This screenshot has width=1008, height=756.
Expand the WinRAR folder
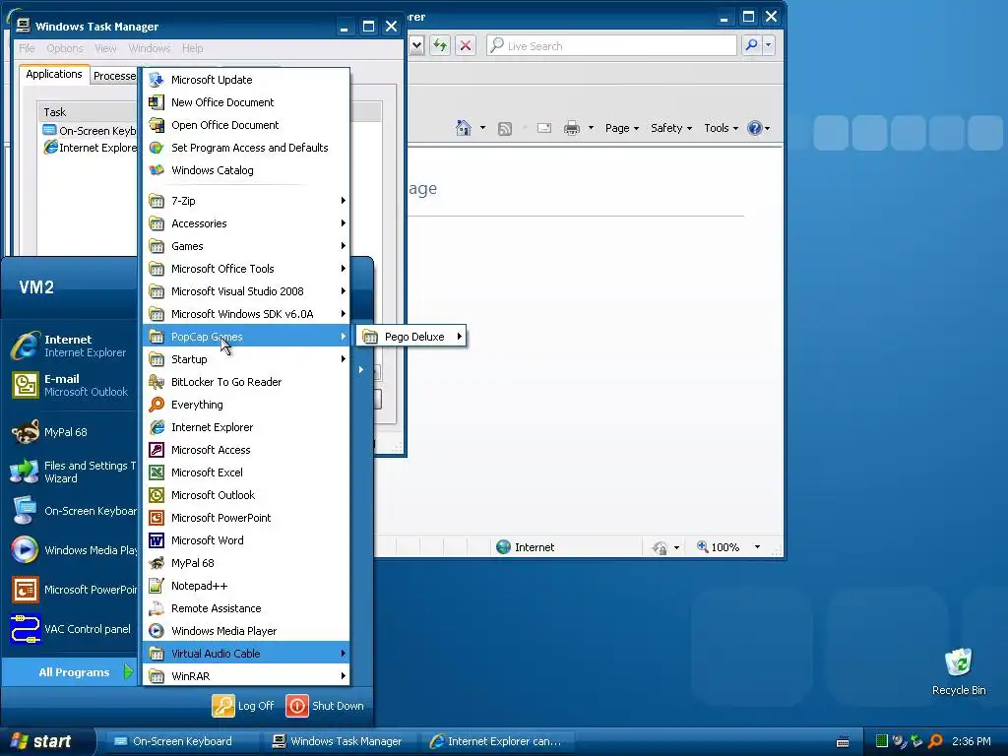[x=245, y=676]
